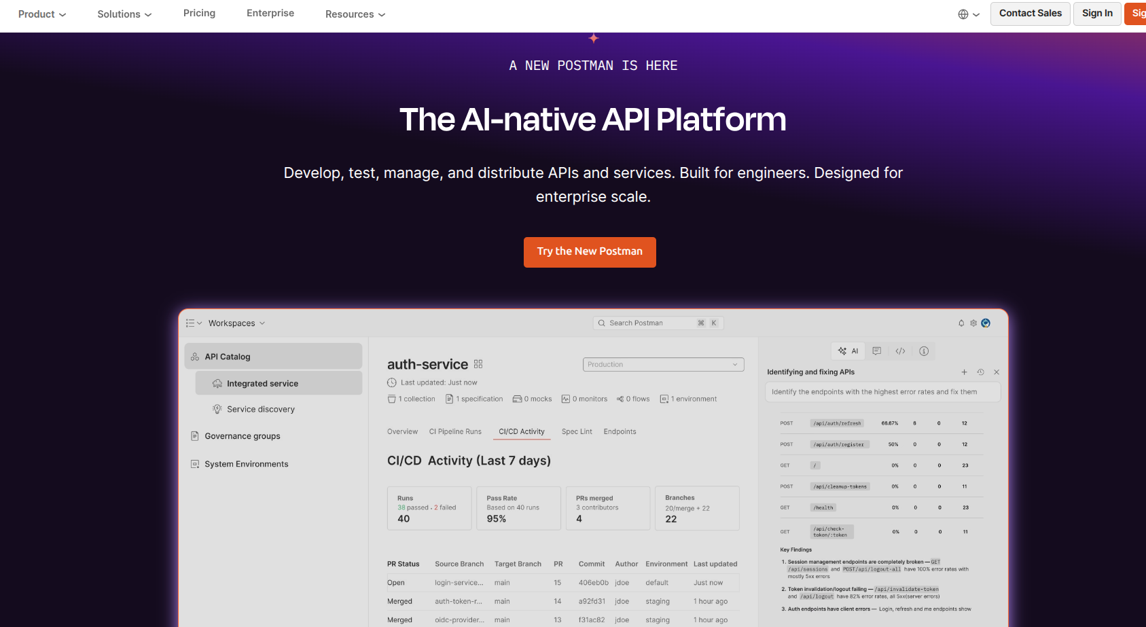Click the sidebar list toggle icon beside Workspaces
The height and width of the screenshot is (627, 1146).
point(190,323)
